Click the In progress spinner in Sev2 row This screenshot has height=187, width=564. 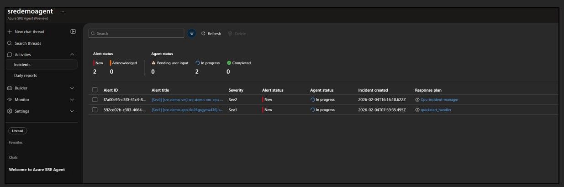[x=313, y=99]
